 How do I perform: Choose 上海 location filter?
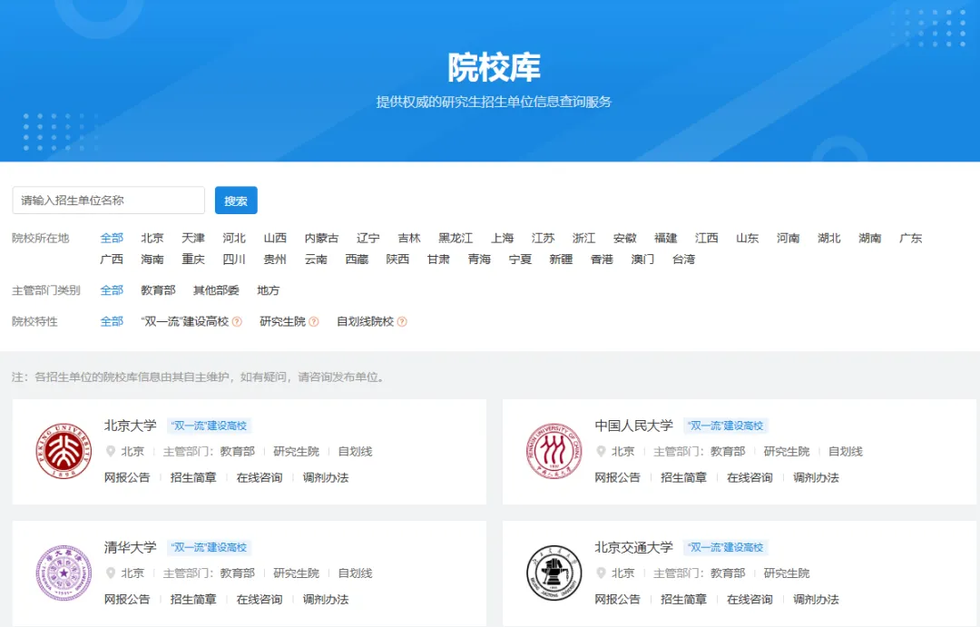click(x=503, y=238)
